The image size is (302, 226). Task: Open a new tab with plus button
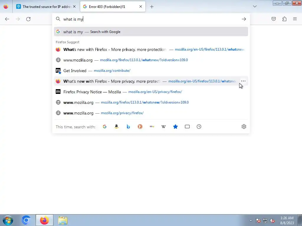click(x=152, y=7)
